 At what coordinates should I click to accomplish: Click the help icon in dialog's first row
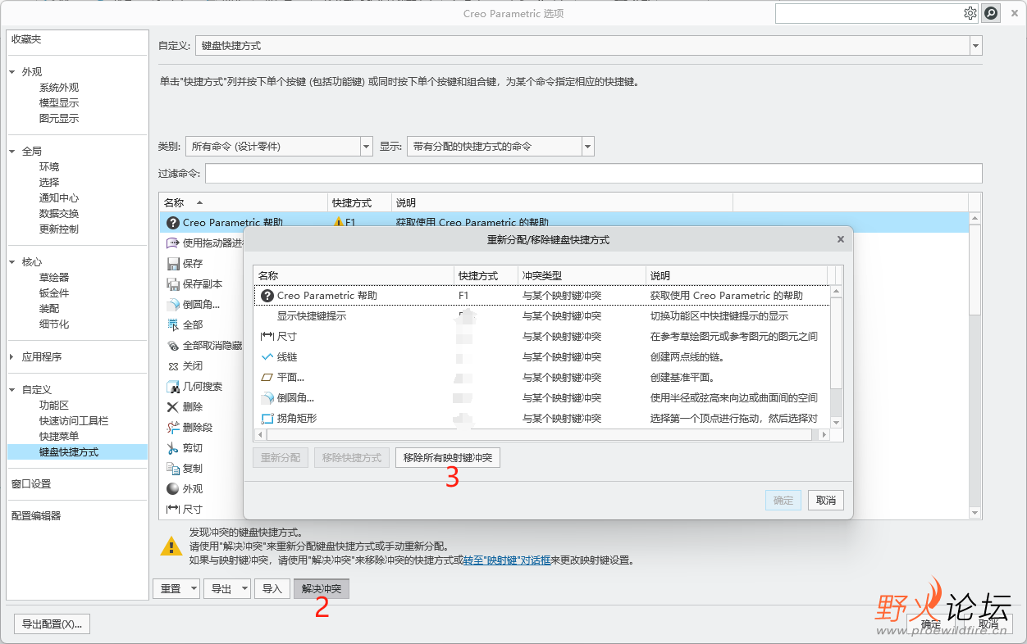(267, 296)
